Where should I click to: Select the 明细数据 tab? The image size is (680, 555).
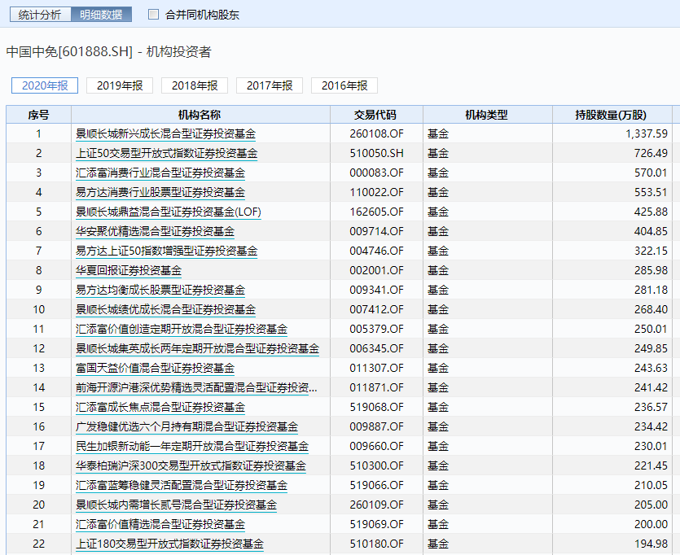point(101,15)
